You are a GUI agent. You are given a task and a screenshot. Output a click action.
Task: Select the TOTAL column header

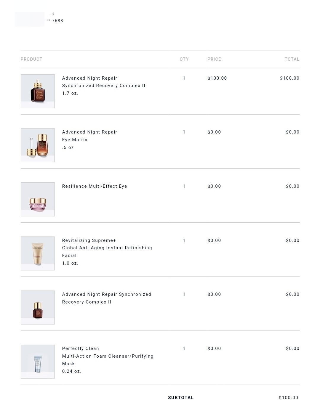coord(292,59)
